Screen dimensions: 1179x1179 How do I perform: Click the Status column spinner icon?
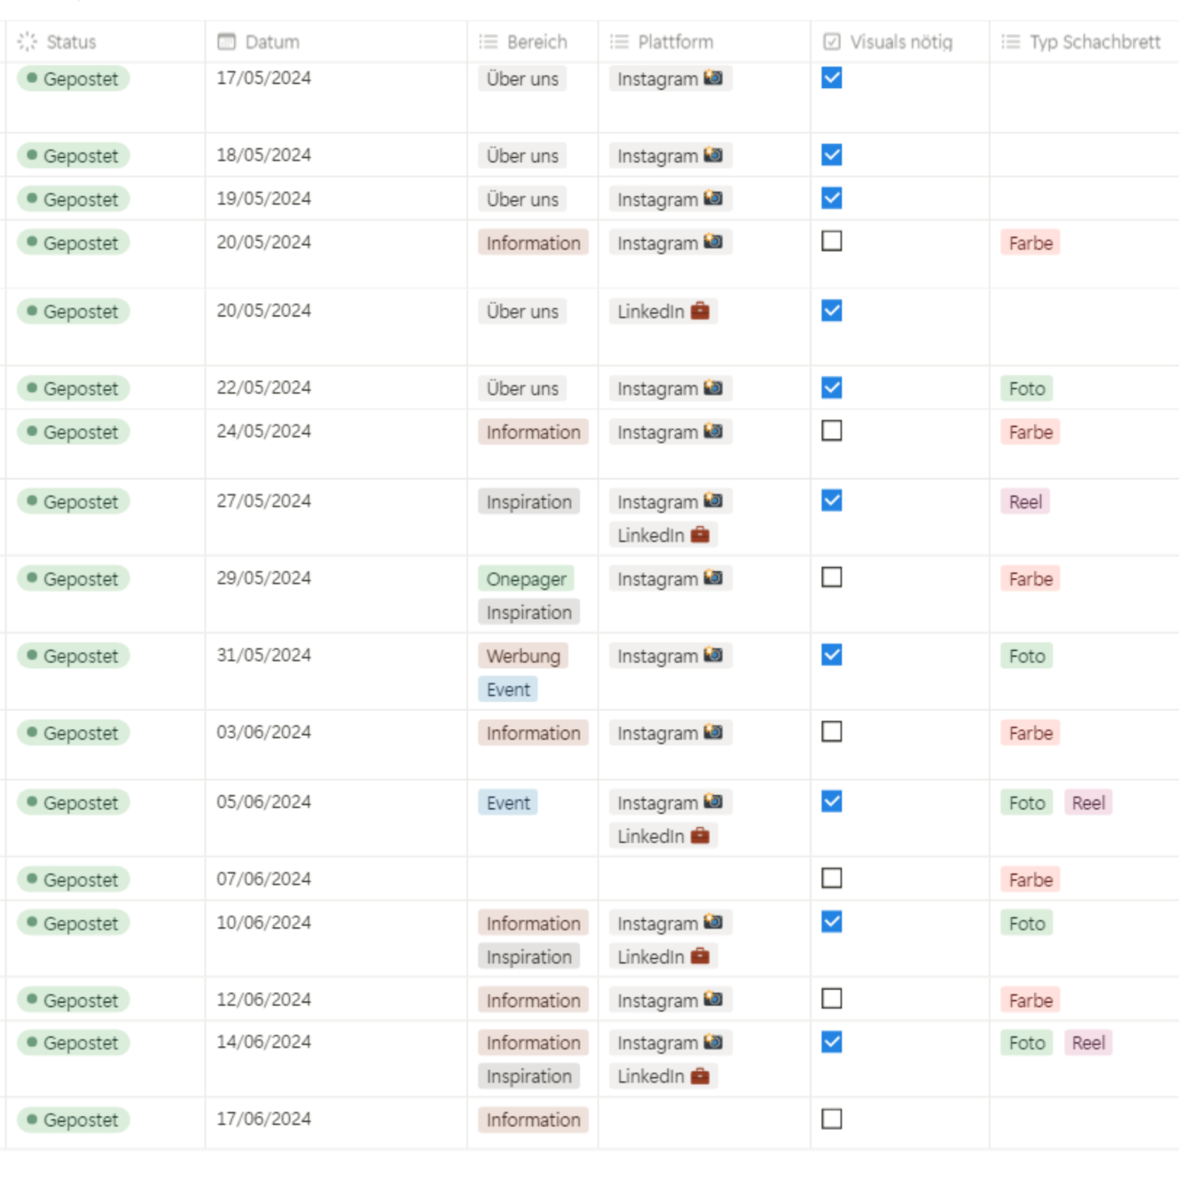coord(28,41)
